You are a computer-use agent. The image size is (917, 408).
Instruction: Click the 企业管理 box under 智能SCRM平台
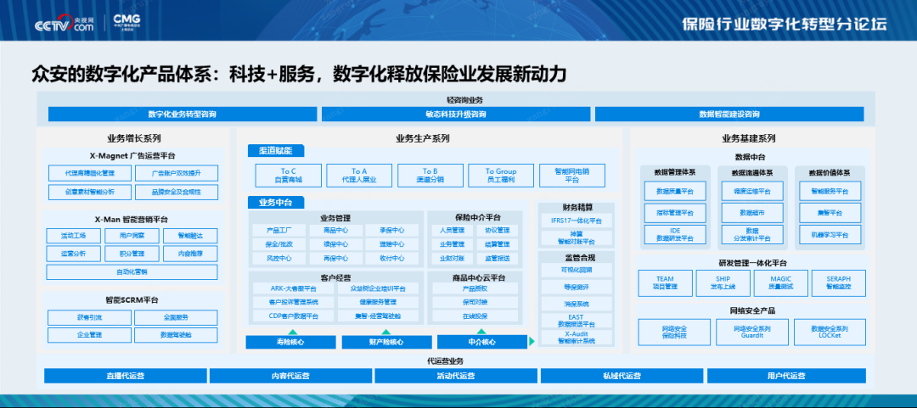point(89,335)
